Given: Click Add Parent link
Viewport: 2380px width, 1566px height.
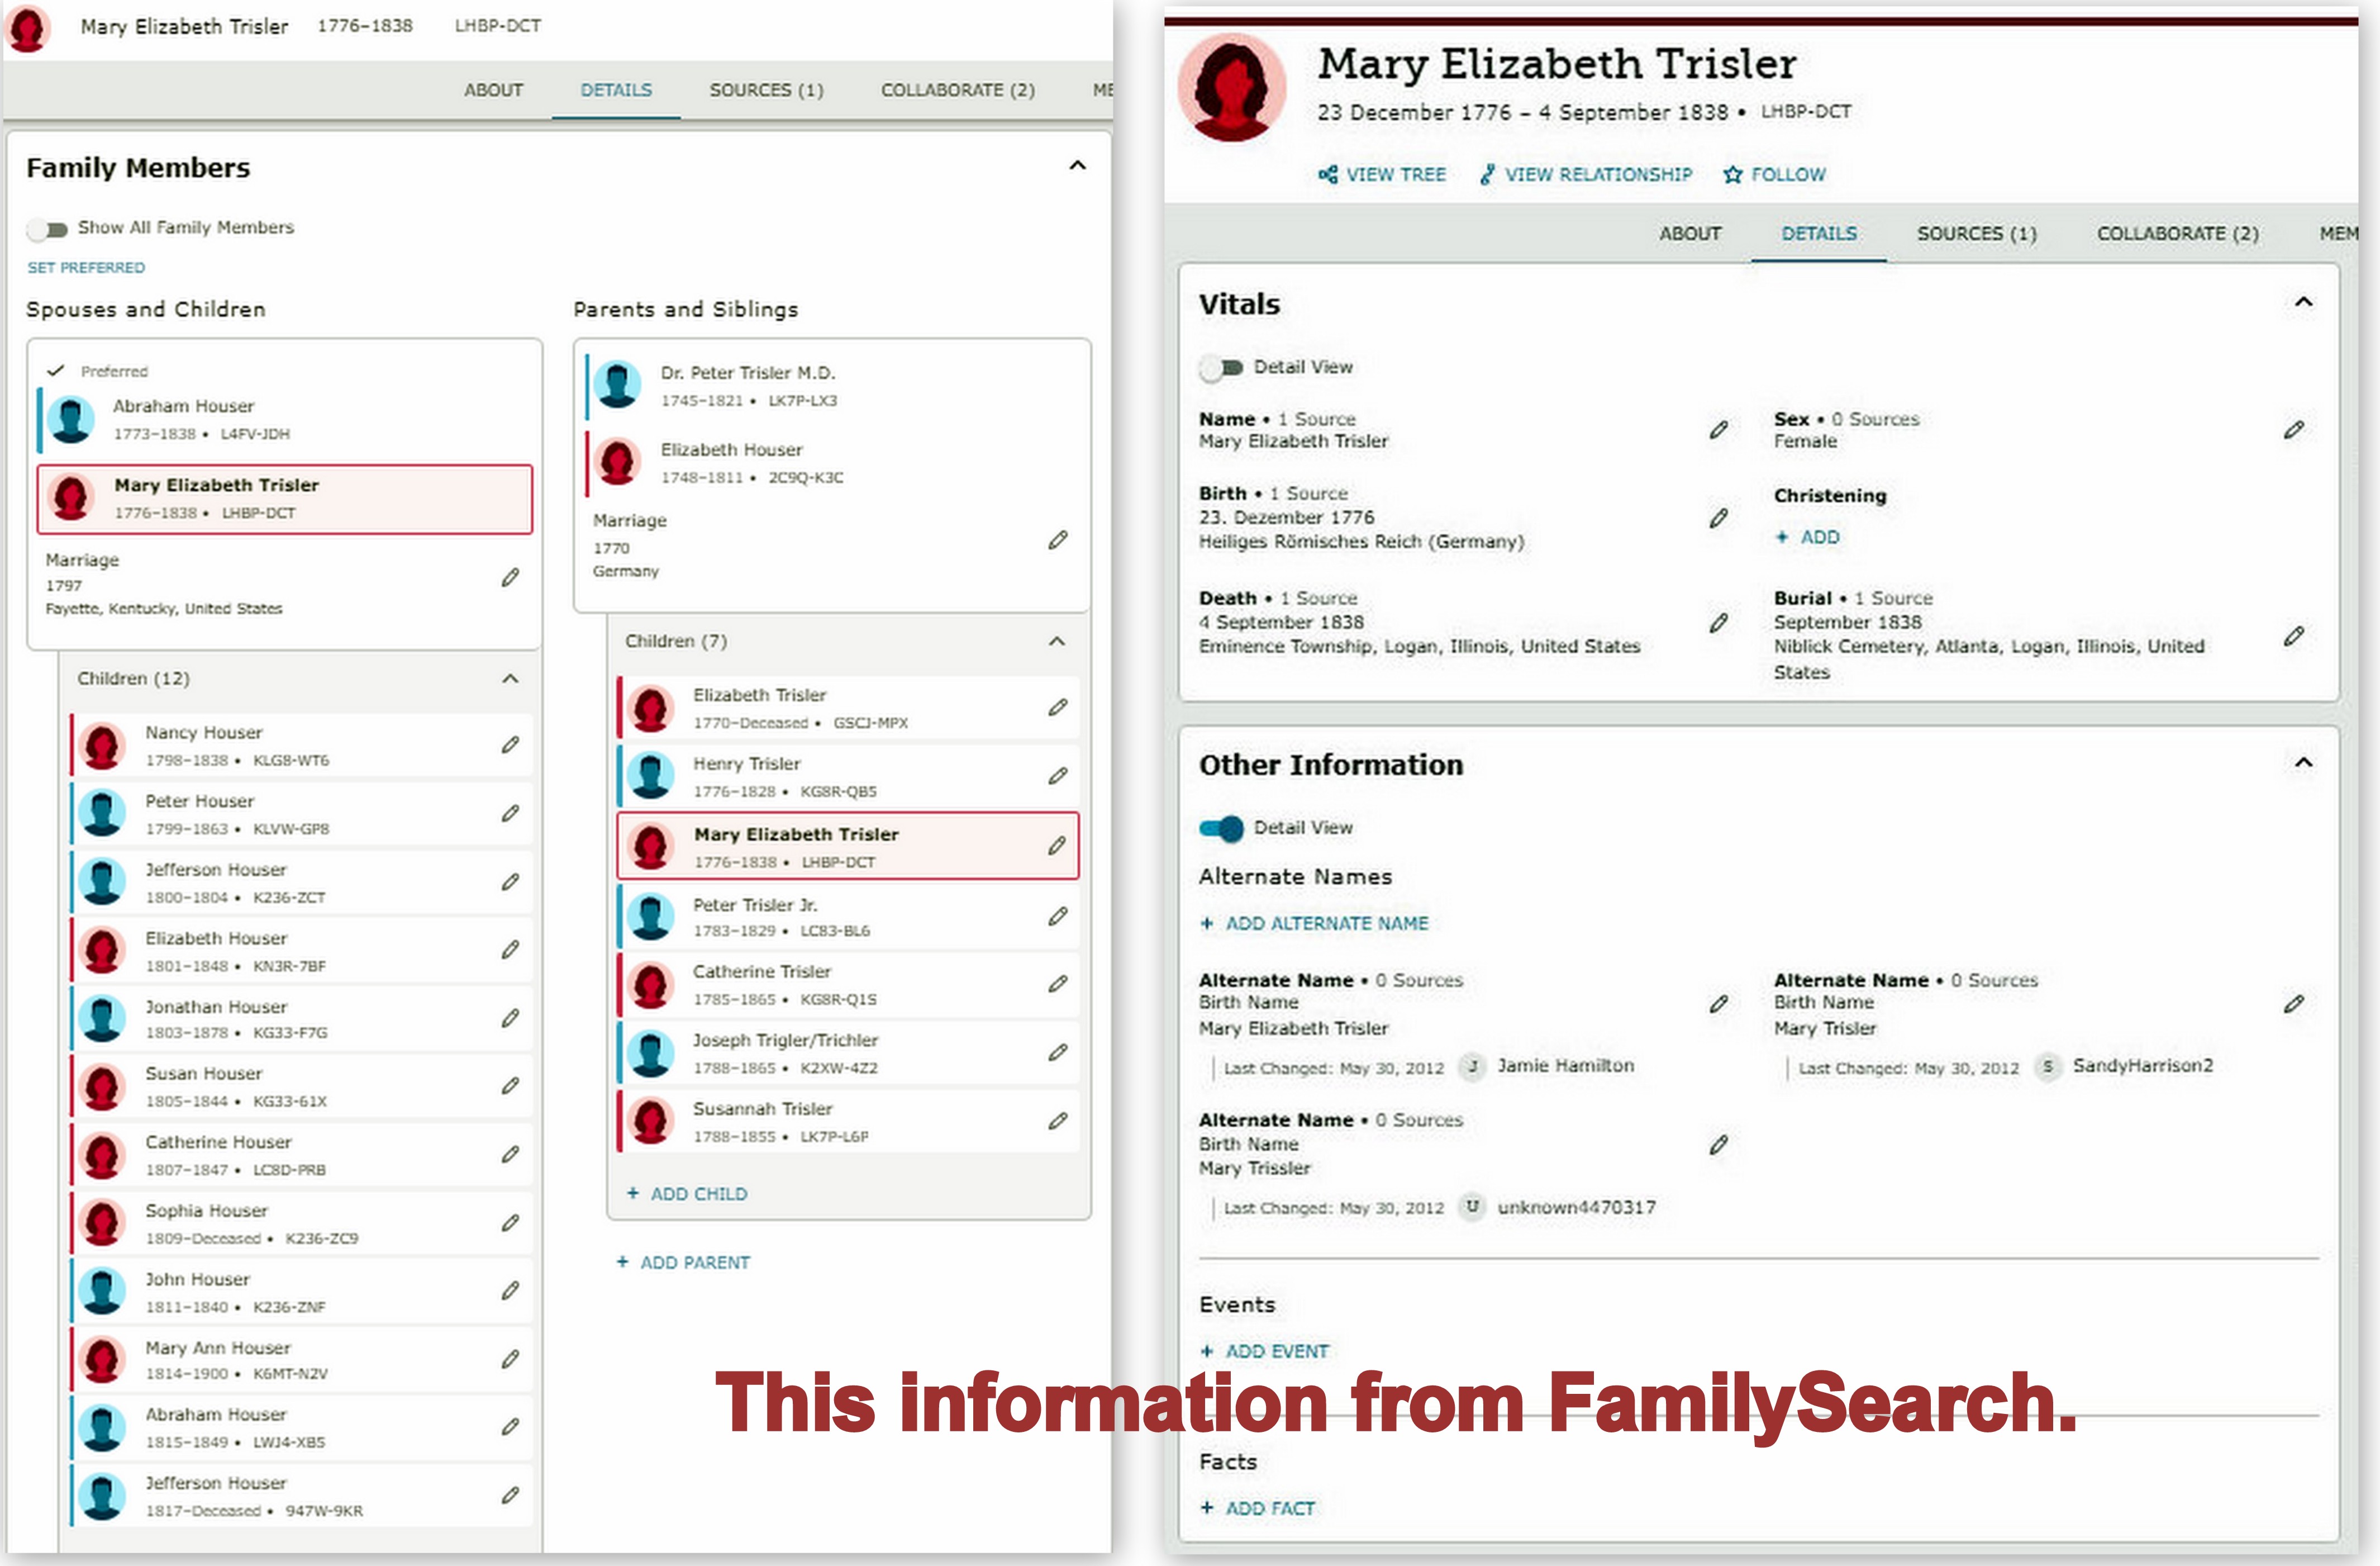Looking at the screenshot, I should tap(684, 1263).
